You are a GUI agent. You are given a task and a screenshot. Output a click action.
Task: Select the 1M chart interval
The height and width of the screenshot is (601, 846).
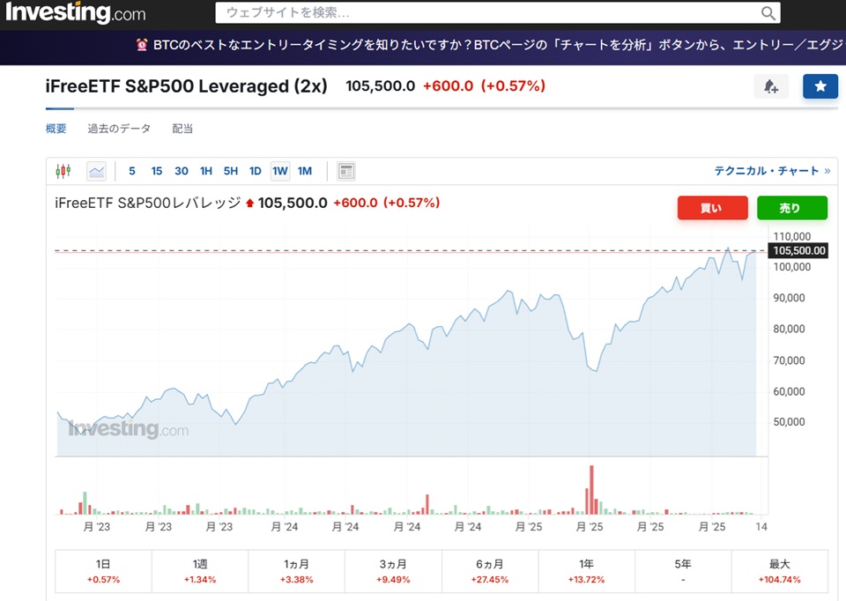pyautogui.click(x=305, y=171)
